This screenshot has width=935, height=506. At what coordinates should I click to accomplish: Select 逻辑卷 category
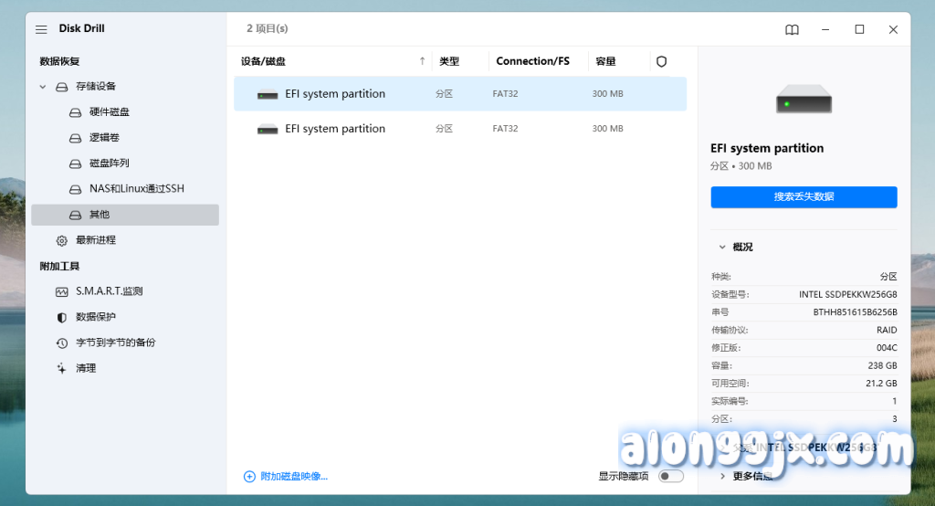click(x=103, y=138)
